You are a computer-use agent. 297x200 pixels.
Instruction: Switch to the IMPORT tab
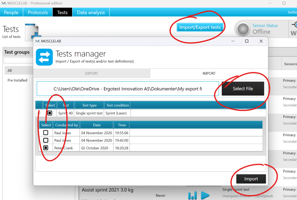coord(209,73)
